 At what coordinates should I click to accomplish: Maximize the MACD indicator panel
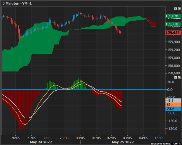pos(176,77)
